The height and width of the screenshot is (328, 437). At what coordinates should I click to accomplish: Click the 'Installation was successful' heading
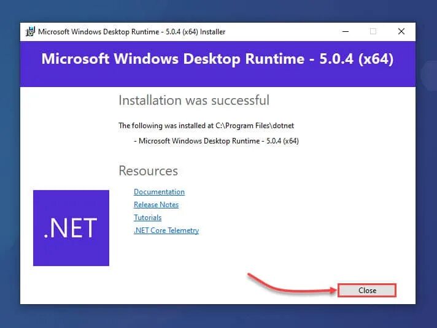194,100
